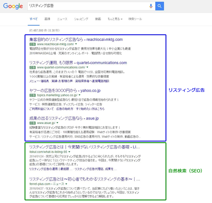Screen dimensions: 212x203
Task: Click the 広告 badge of asue.jp ad
Action: 32,123
